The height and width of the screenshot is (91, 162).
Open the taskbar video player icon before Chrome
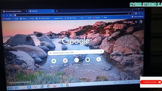coord(42,86)
